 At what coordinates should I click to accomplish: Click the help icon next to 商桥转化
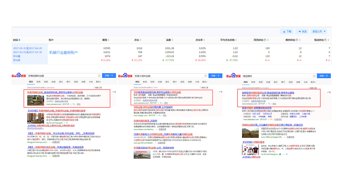296,40
